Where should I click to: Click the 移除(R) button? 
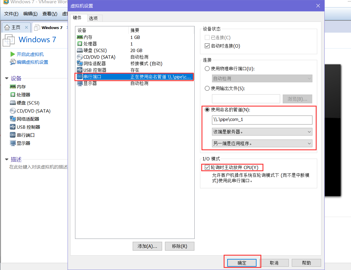coord(179,246)
